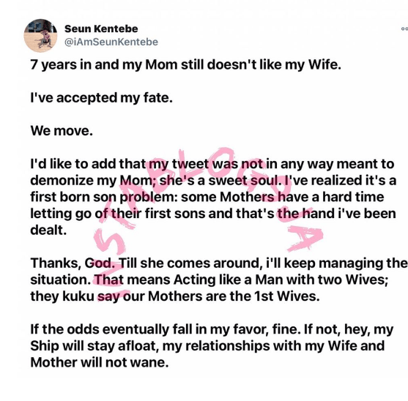Open the @iAmSeunKentebe handle link
The image size is (408, 401).
tap(111, 42)
